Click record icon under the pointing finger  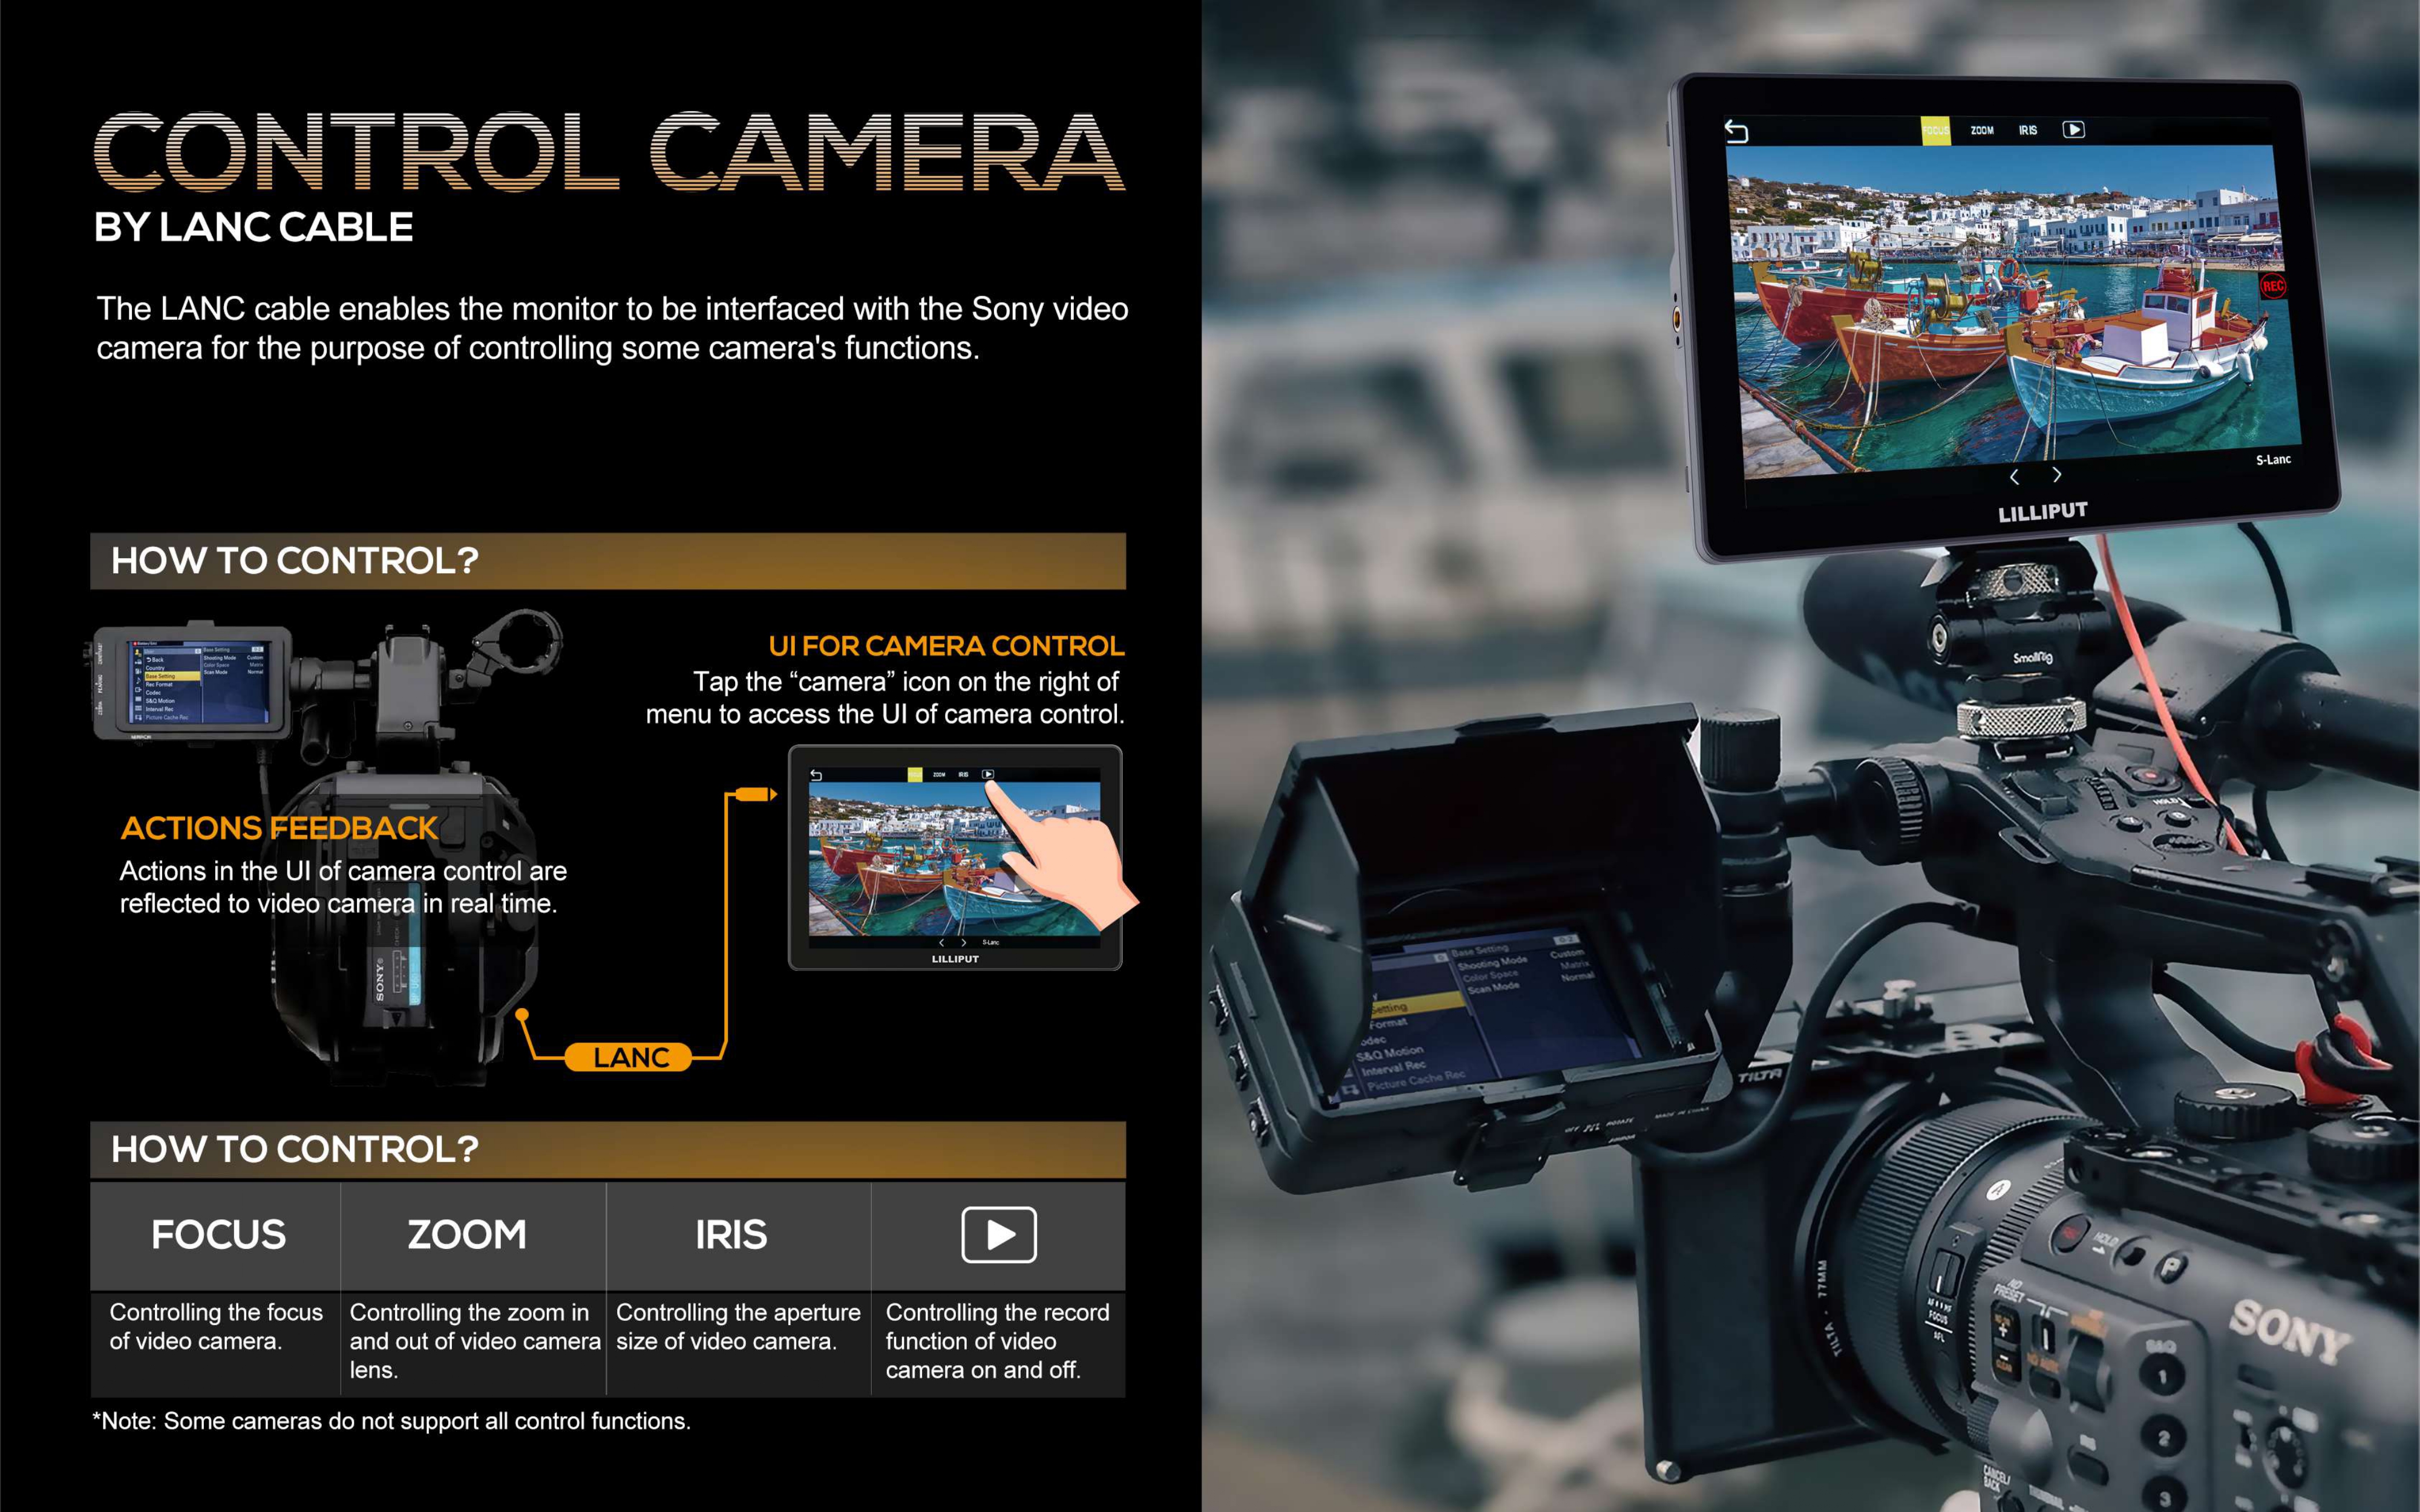point(988,774)
